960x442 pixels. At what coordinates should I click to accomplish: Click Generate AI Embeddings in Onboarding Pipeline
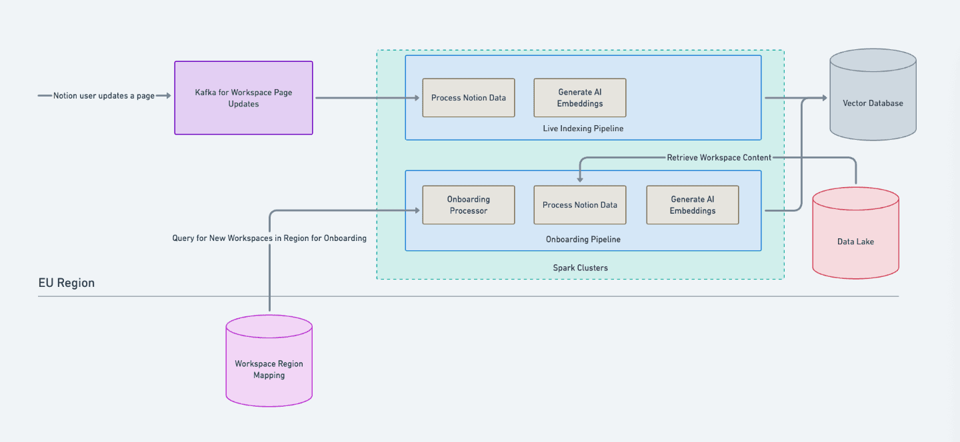pyautogui.click(x=692, y=204)
